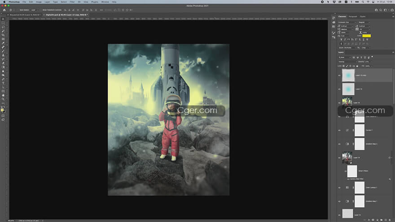The image size is (395, 222).
Task: Select the Zoom tool
Action: click(x=3, y=99)
